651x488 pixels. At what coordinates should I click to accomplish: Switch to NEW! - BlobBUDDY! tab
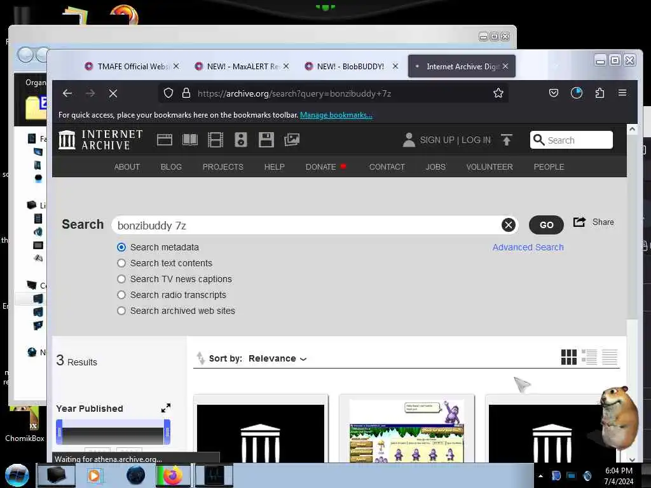(351, 66)
